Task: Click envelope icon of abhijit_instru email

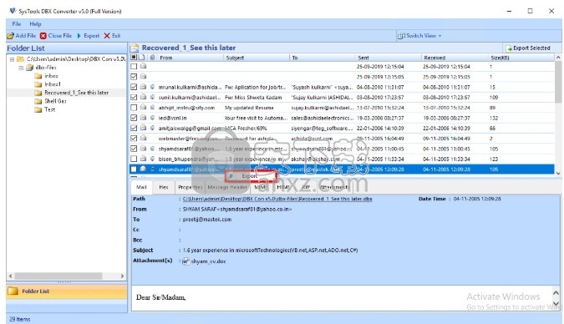Action: coord(143,107)
